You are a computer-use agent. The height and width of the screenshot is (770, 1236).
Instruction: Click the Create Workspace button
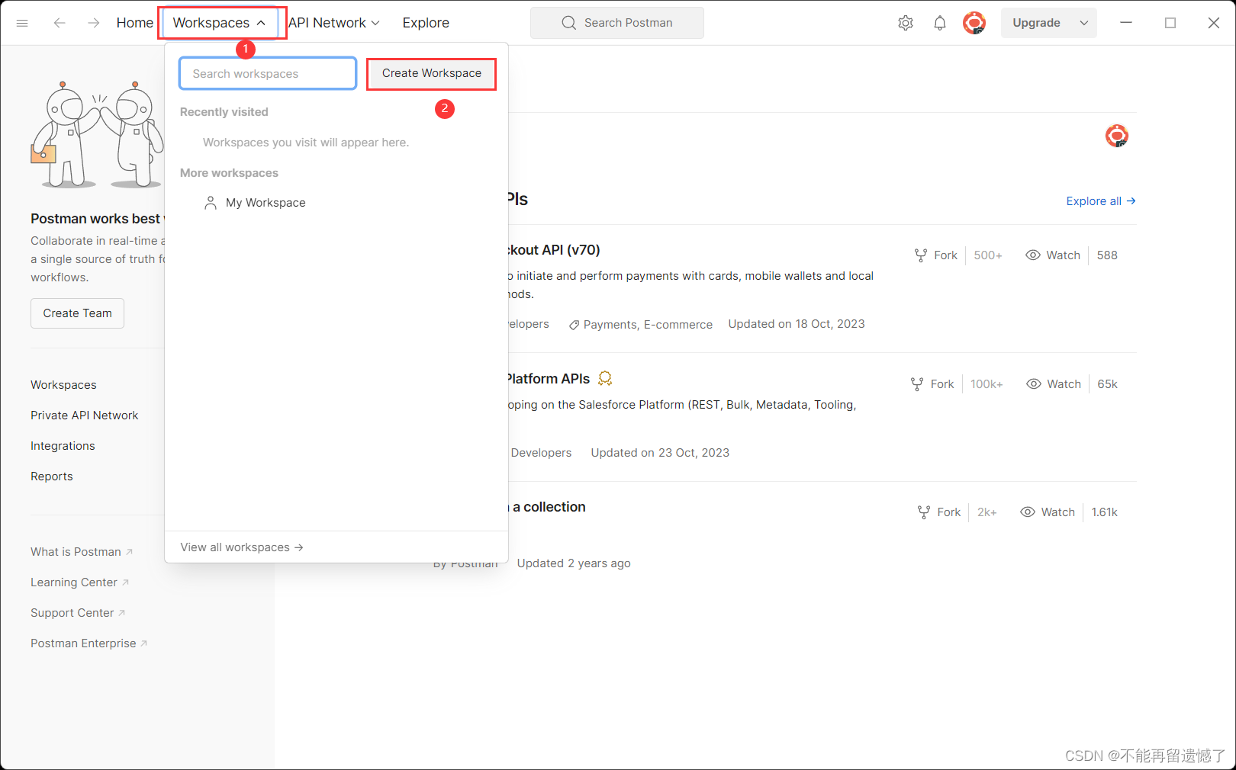[432, 73]
